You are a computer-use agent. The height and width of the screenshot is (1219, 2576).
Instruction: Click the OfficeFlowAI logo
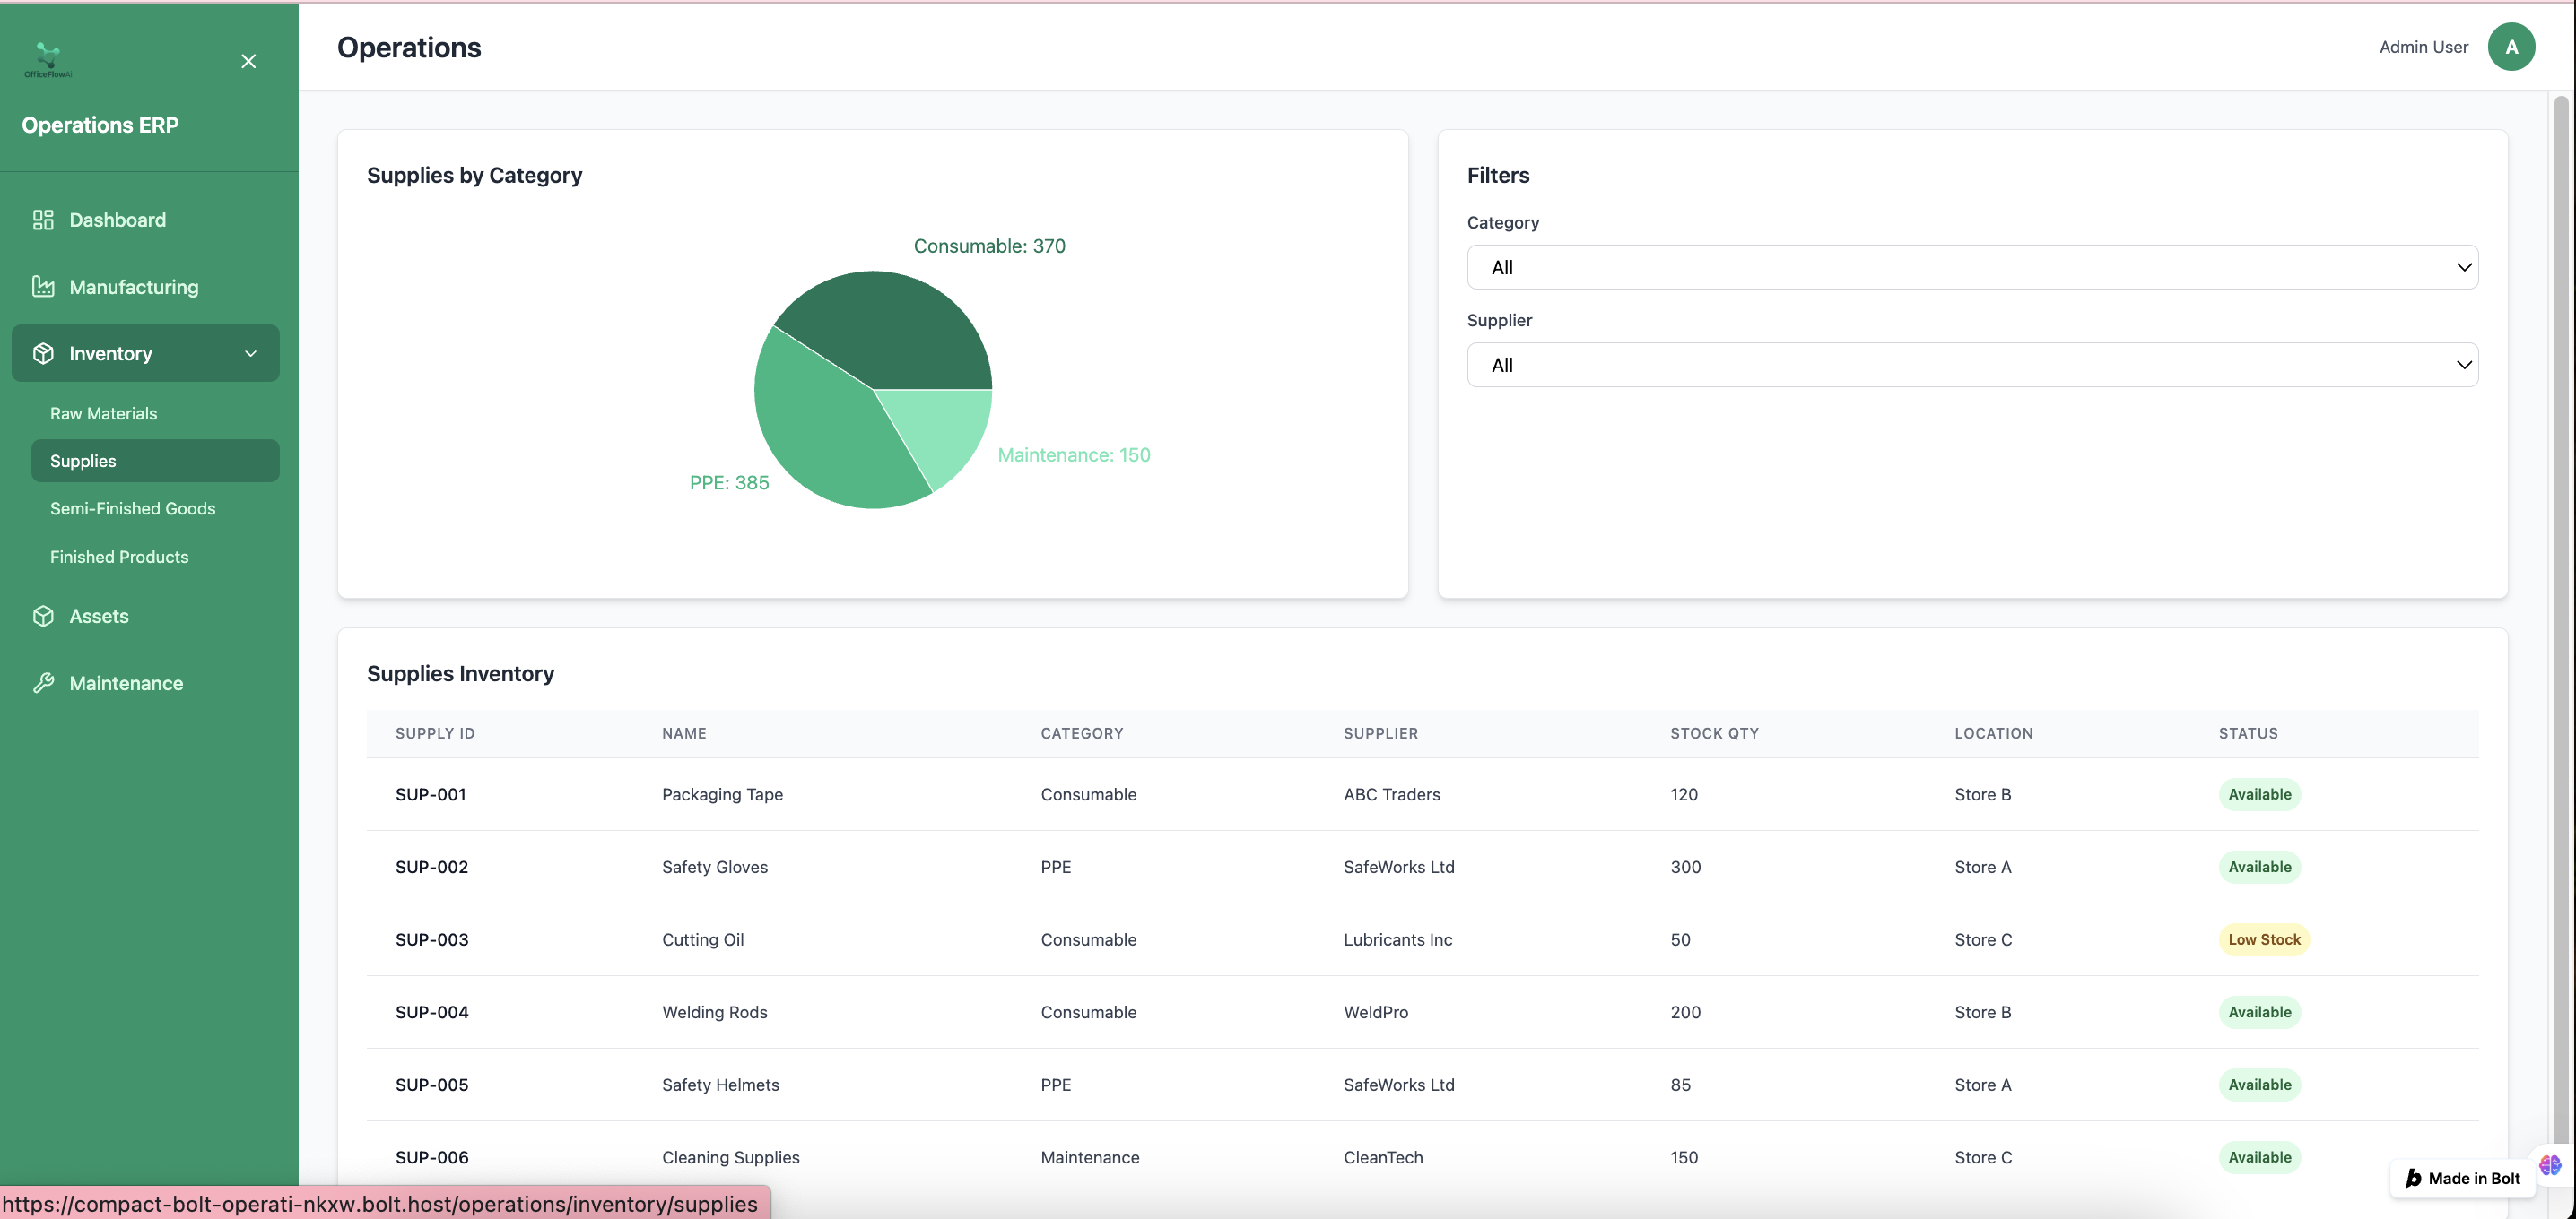[48, 60]
